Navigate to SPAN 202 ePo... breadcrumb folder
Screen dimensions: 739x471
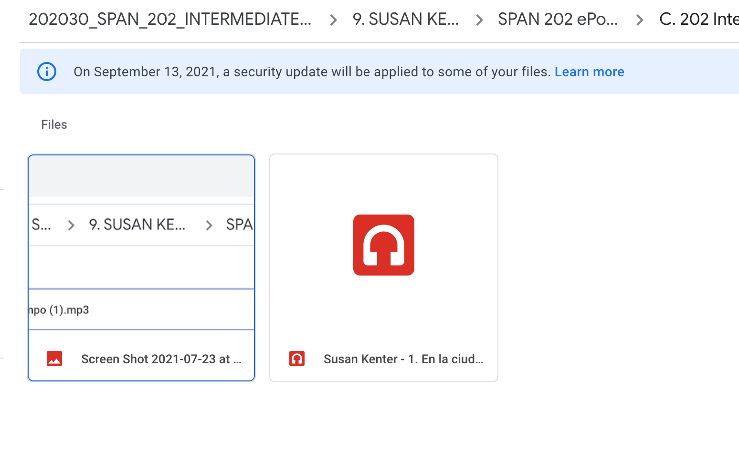click(558, 20)
